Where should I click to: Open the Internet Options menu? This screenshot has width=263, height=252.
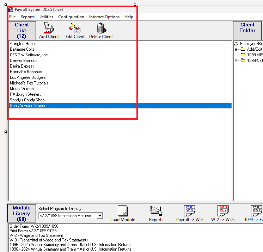pyautogui.click(x=104, y=17)
